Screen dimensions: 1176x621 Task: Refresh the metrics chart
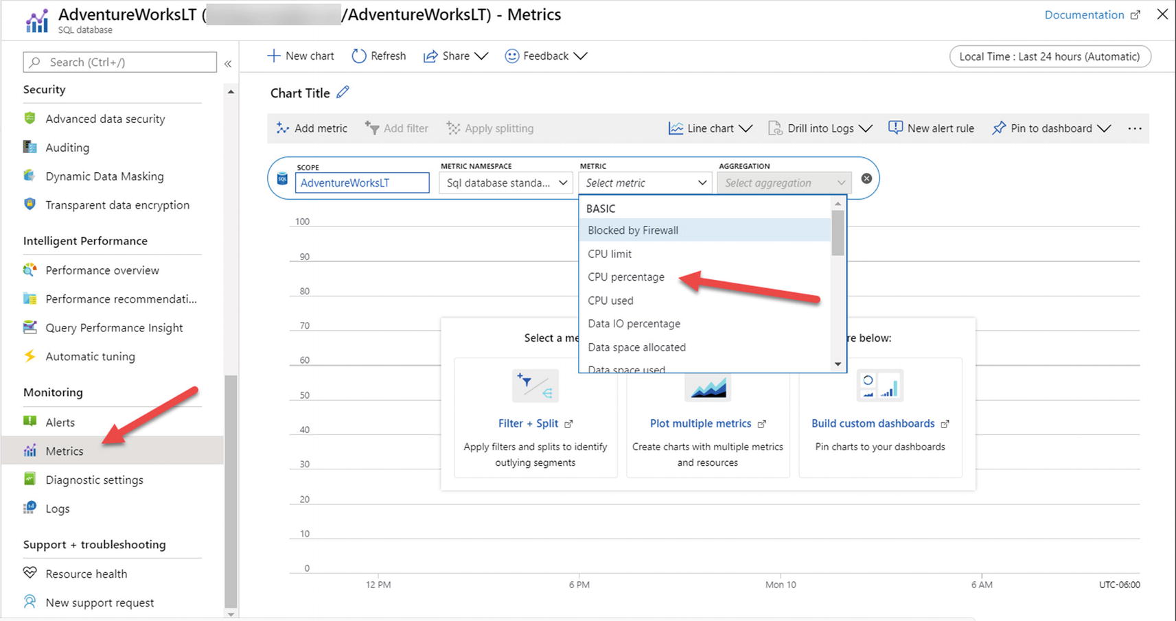(379, 56)
